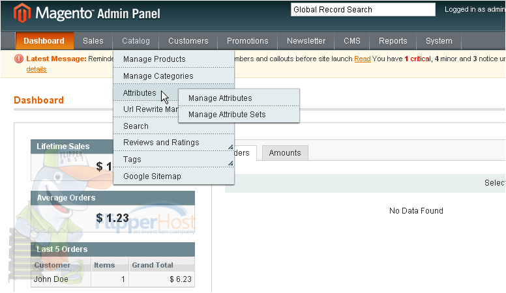This screenshot has height=293, width=506.
Task: Click the Average Orders $ 1.23 value
Action: (x=112, y=218)
